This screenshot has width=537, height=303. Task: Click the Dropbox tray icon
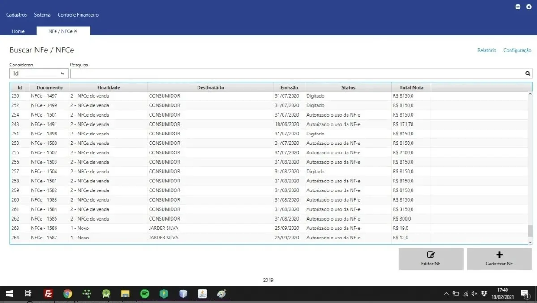coord(484,294)
